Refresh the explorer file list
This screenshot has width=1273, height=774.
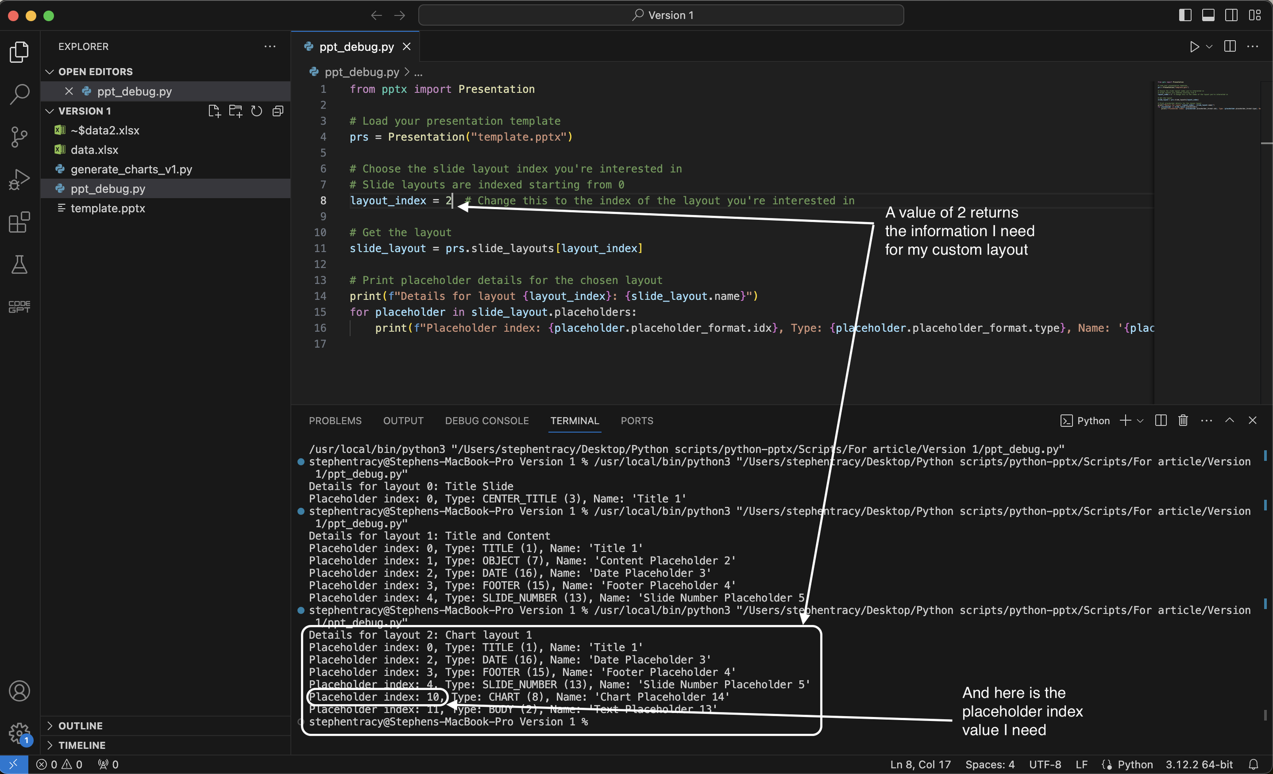coord(256,111)
